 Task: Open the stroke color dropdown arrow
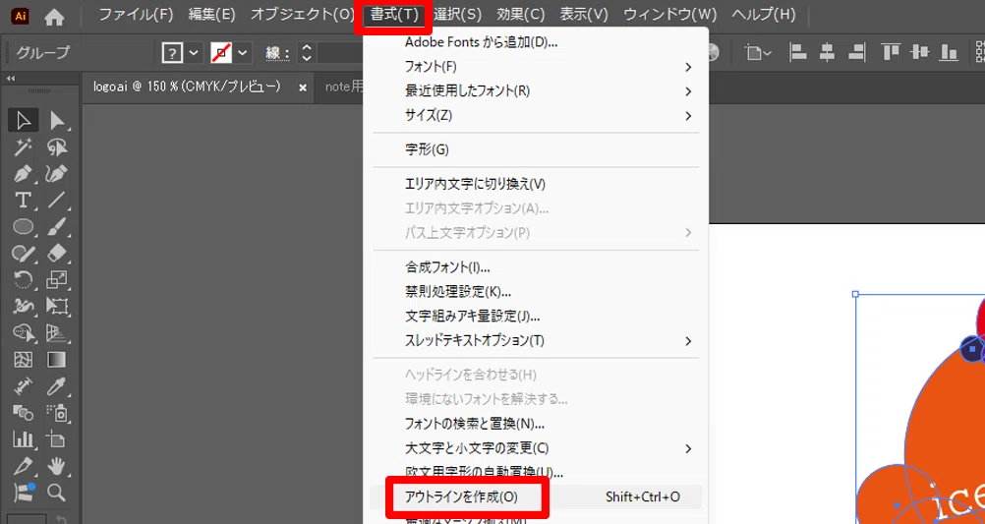point(243,53)
